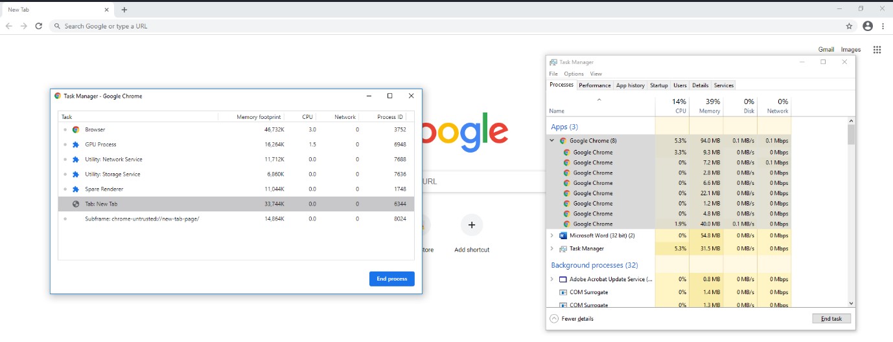
Task: Select the Subframe: chrome-untrusted://new-tab-page/ row
Action: point(236,219)
